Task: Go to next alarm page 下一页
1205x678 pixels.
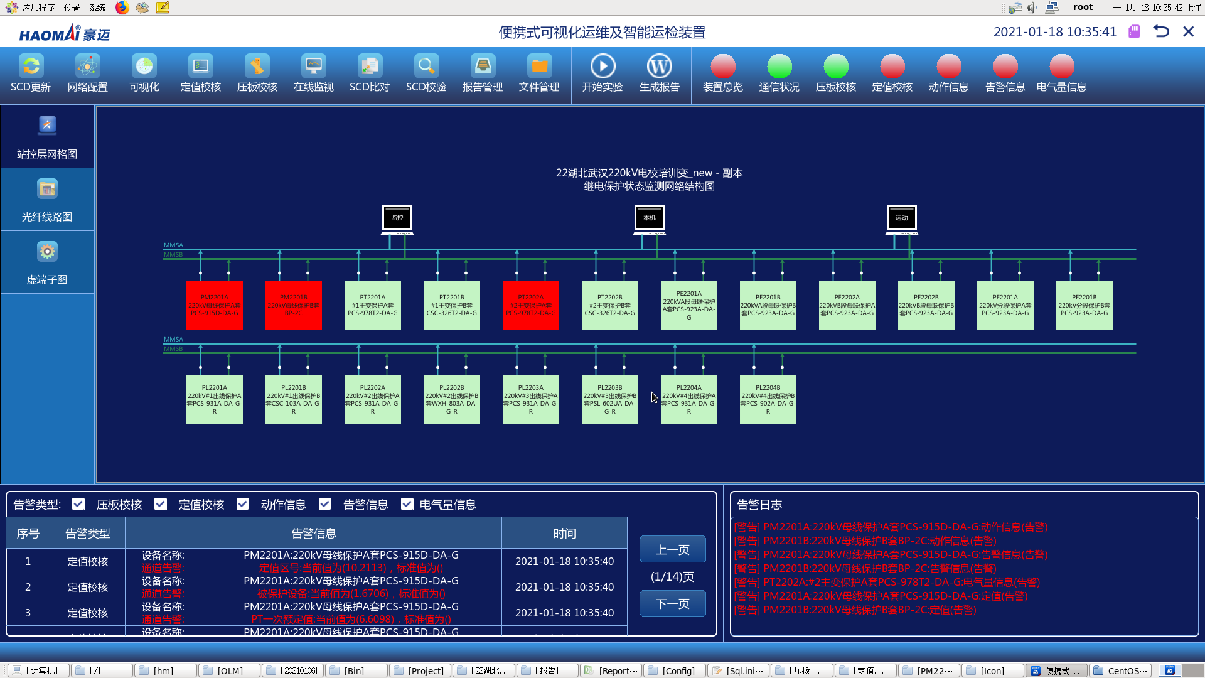Action: coord(672,603)
